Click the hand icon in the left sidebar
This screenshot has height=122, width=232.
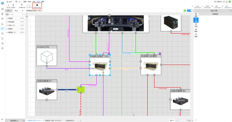2,33
